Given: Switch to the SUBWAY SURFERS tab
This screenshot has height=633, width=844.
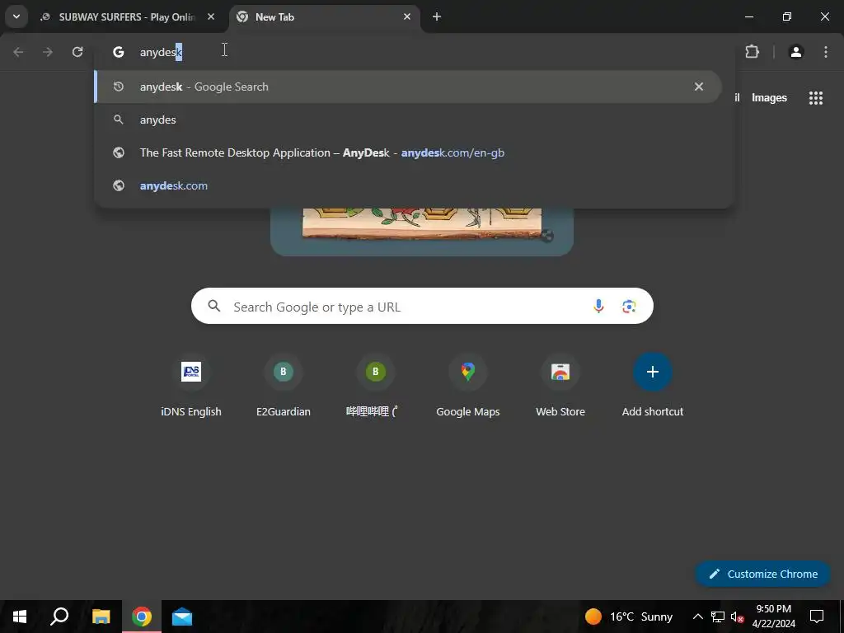Looking at the screenshot, I should 126,17.
